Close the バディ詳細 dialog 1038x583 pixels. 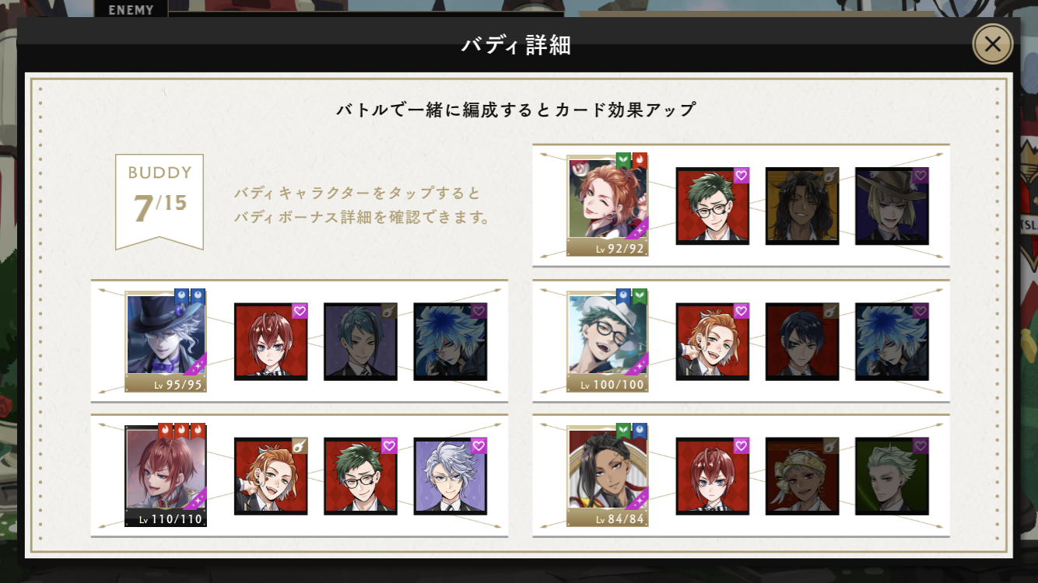(x=992, y=44)
